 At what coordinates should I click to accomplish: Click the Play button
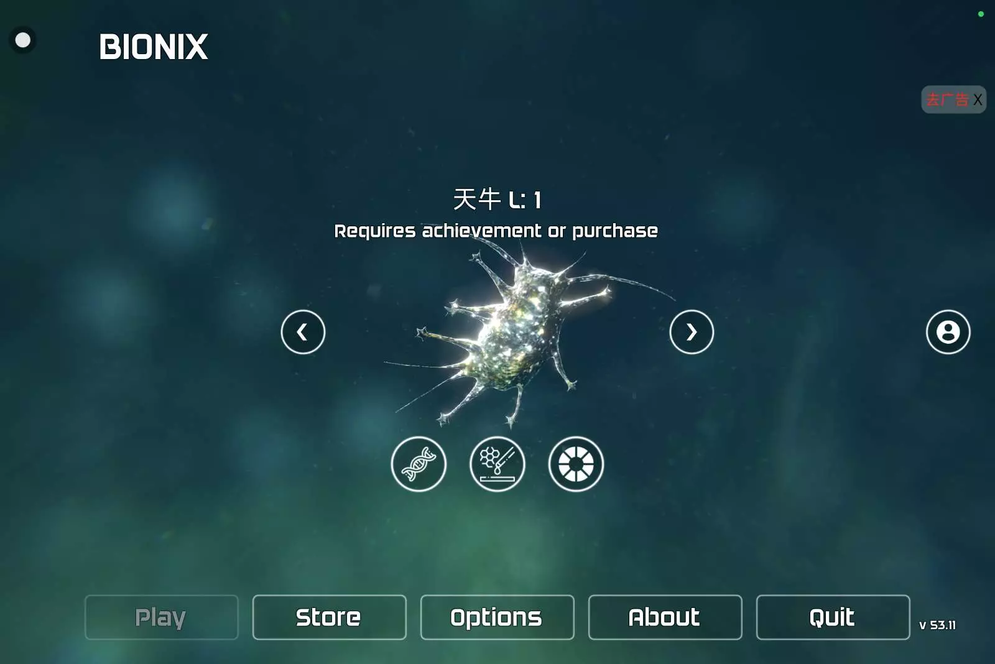click(162, 617)
